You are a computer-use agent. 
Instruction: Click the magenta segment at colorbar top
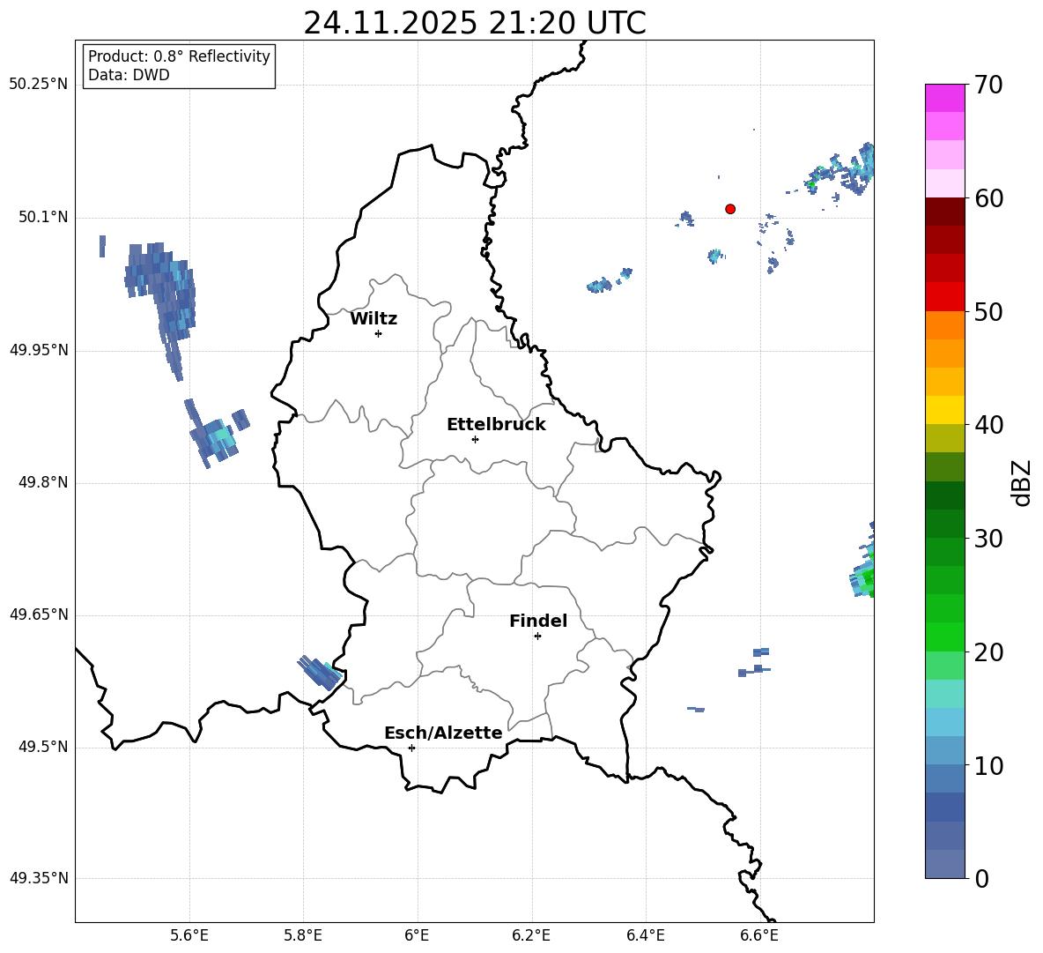tap(944, 98)
